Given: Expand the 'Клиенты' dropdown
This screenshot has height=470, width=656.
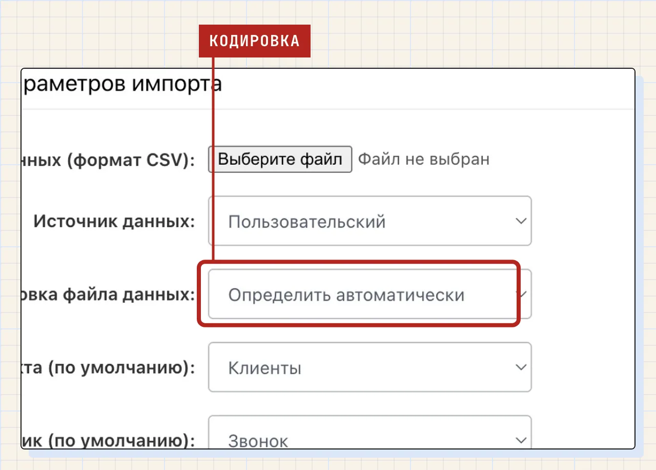Looking at the screenshot, I should pos(370,367).
